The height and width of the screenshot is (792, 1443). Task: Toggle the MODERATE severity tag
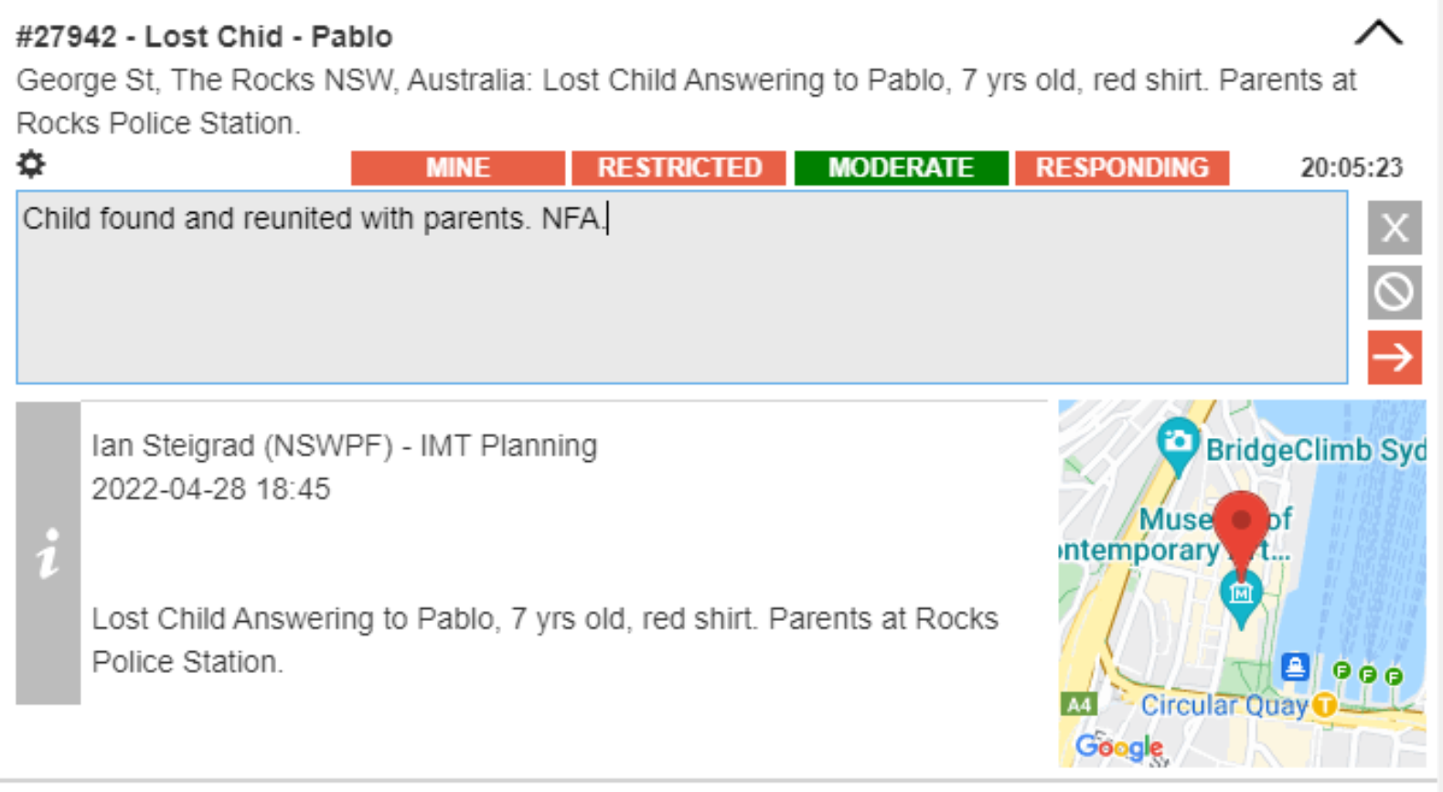point(901,168)
